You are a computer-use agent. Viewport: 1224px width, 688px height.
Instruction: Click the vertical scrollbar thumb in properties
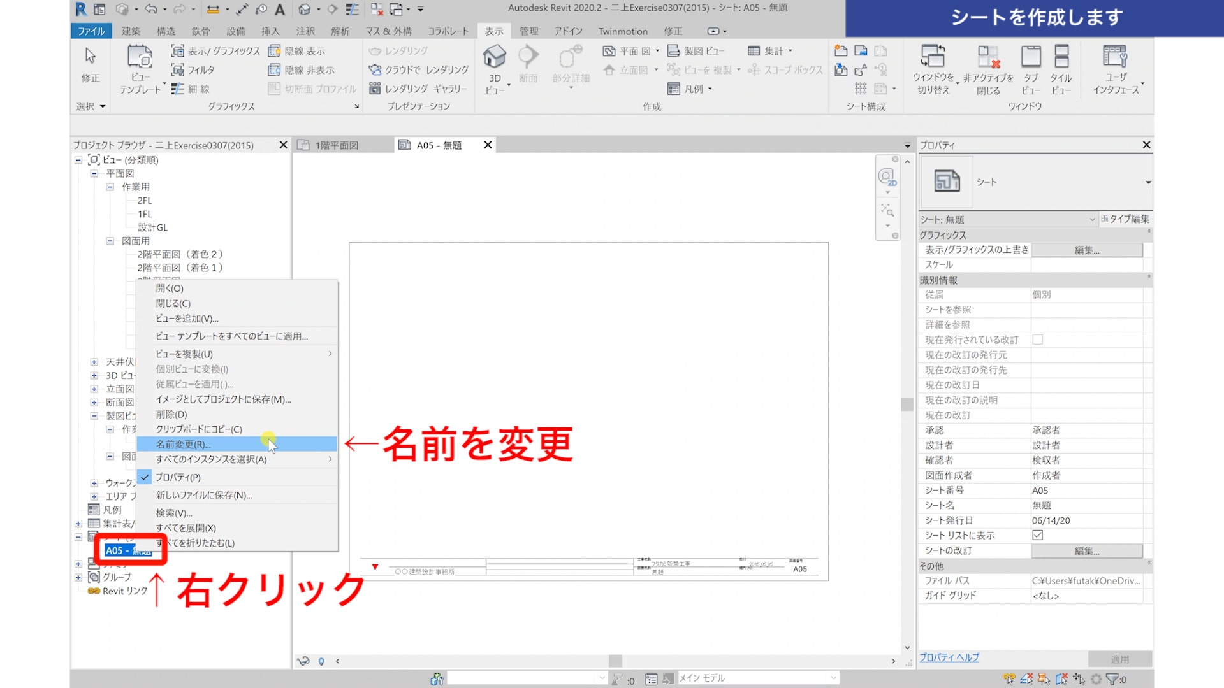(x=907, y=404)
